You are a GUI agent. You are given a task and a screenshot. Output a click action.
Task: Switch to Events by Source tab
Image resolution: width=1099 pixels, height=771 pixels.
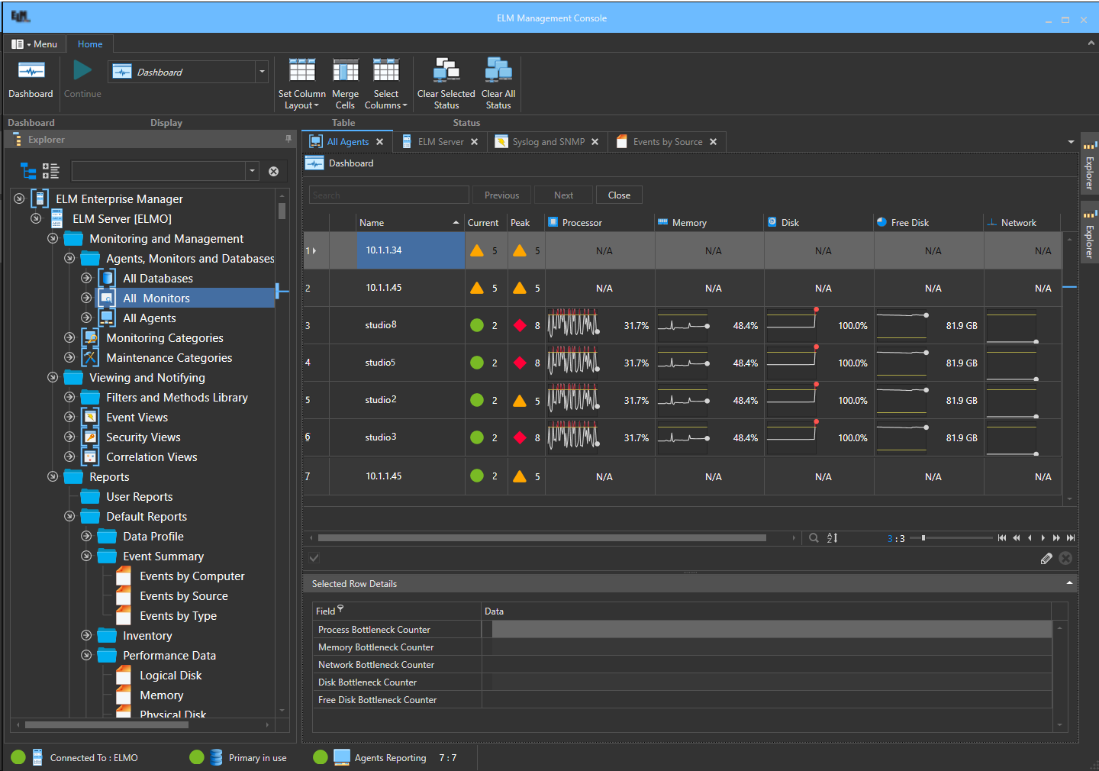(x=667, y=142)
